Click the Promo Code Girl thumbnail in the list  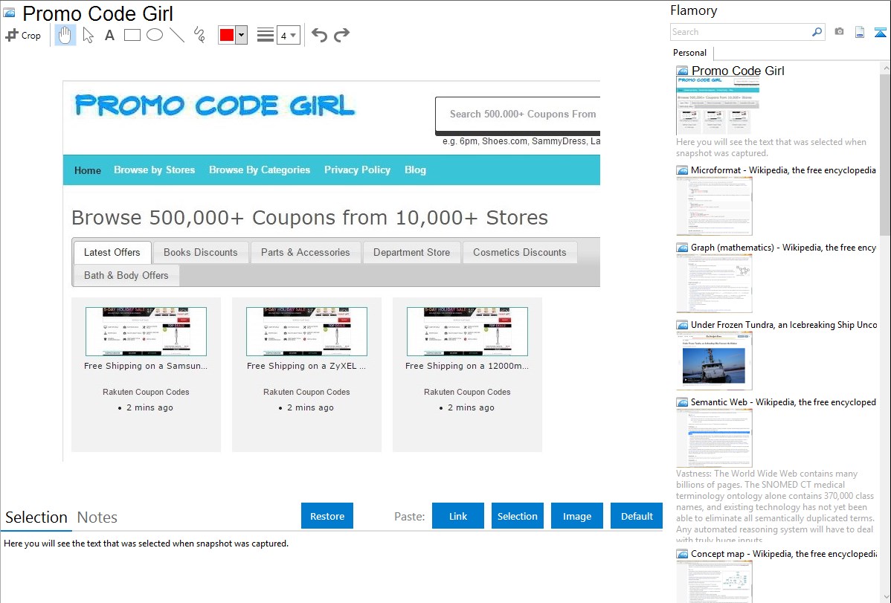(718, 106)
